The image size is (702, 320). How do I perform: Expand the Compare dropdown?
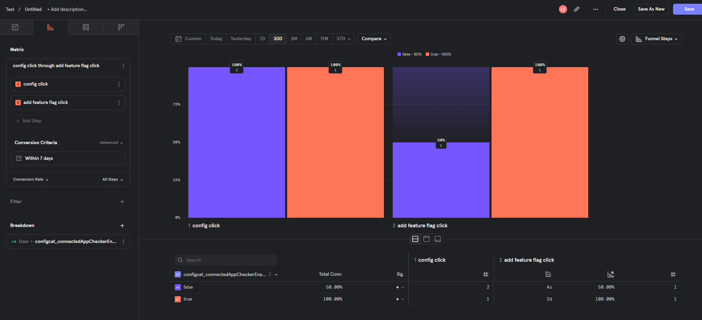point(374,39)
